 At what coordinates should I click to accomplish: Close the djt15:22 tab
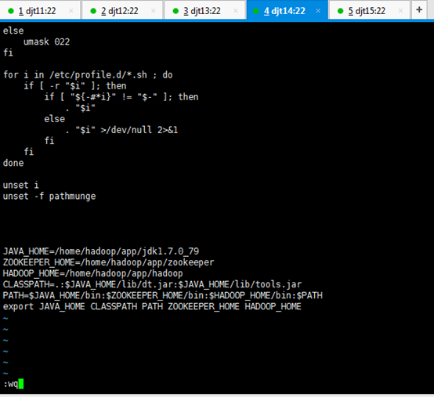(x=400, y=11)
